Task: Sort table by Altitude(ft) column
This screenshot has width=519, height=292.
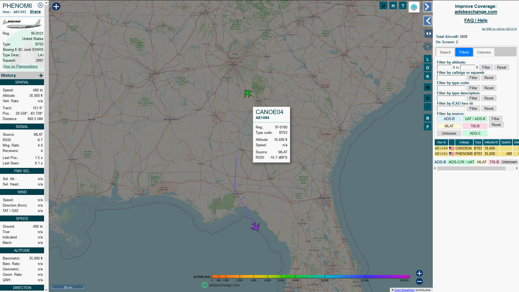Action: click(491, 142)
